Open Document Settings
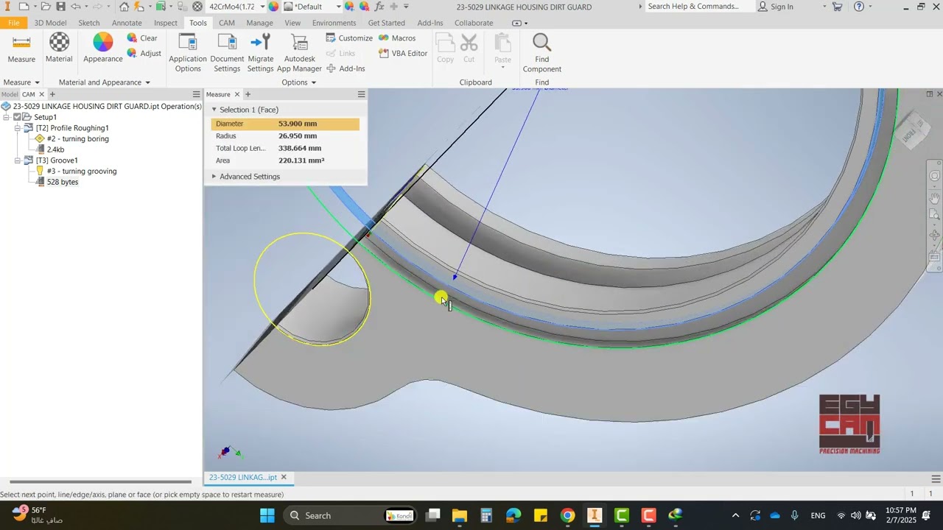 (x=227, y=53)
